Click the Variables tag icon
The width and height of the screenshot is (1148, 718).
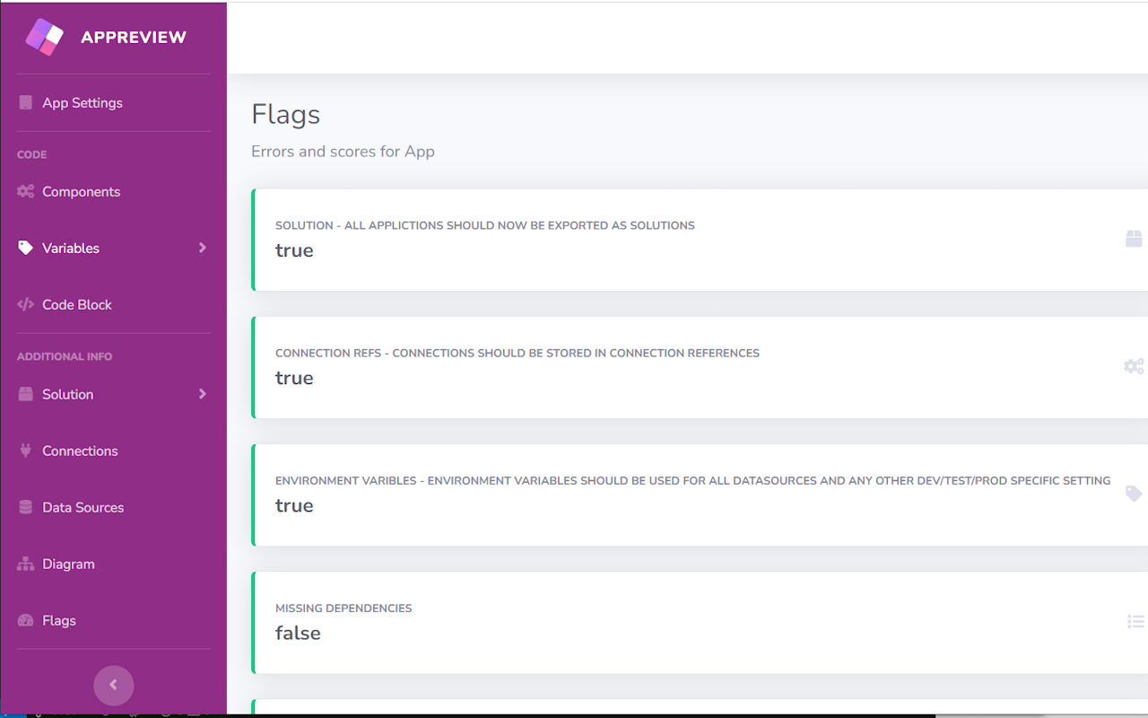[x=25, y=248]
